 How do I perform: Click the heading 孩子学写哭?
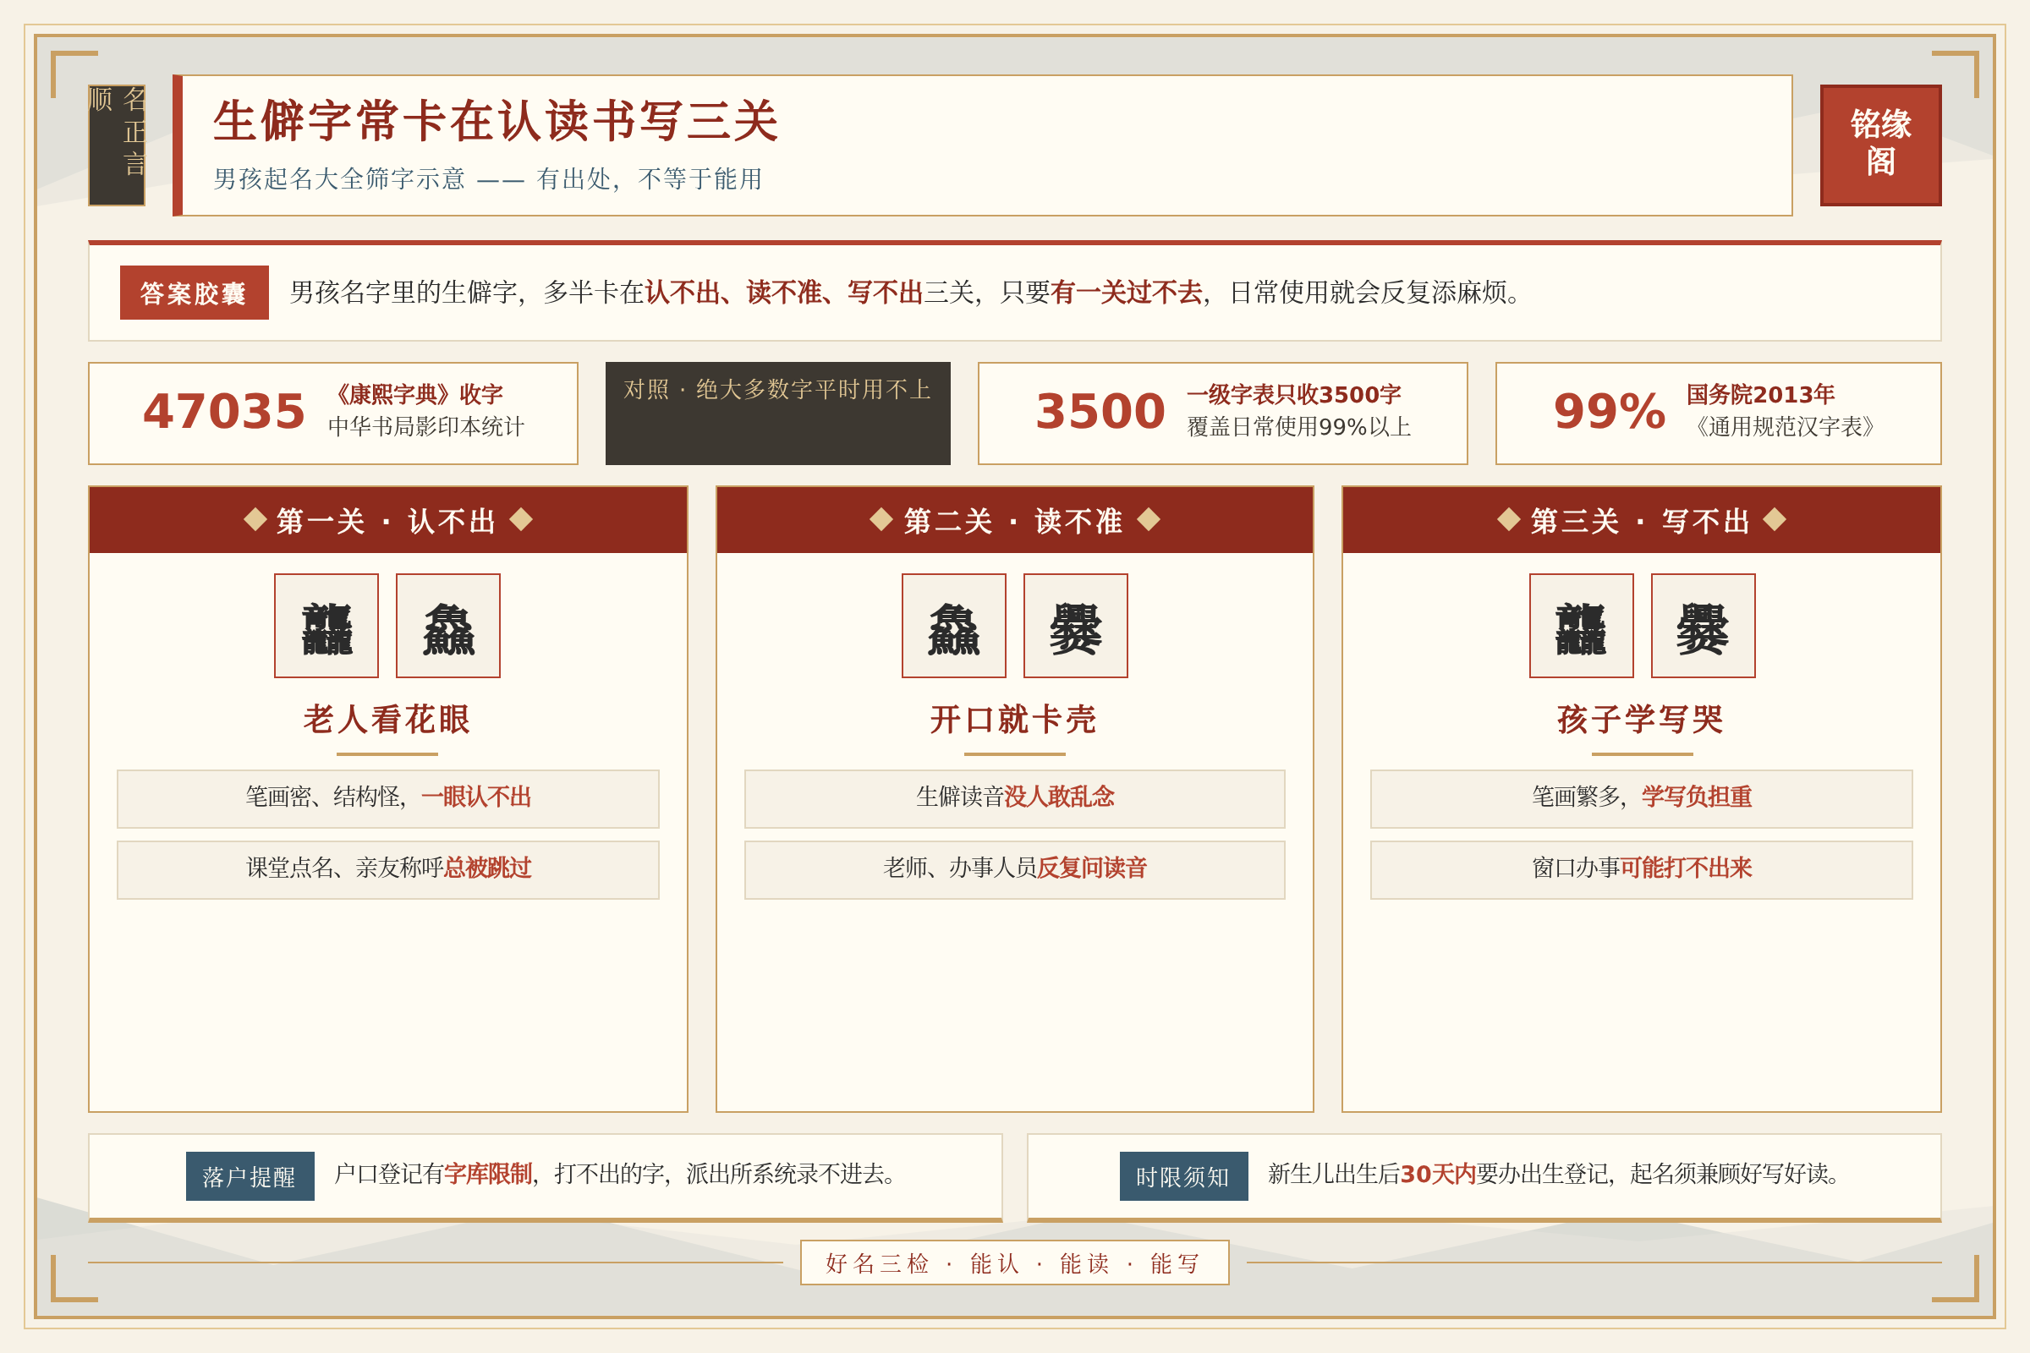[1641, 719]
